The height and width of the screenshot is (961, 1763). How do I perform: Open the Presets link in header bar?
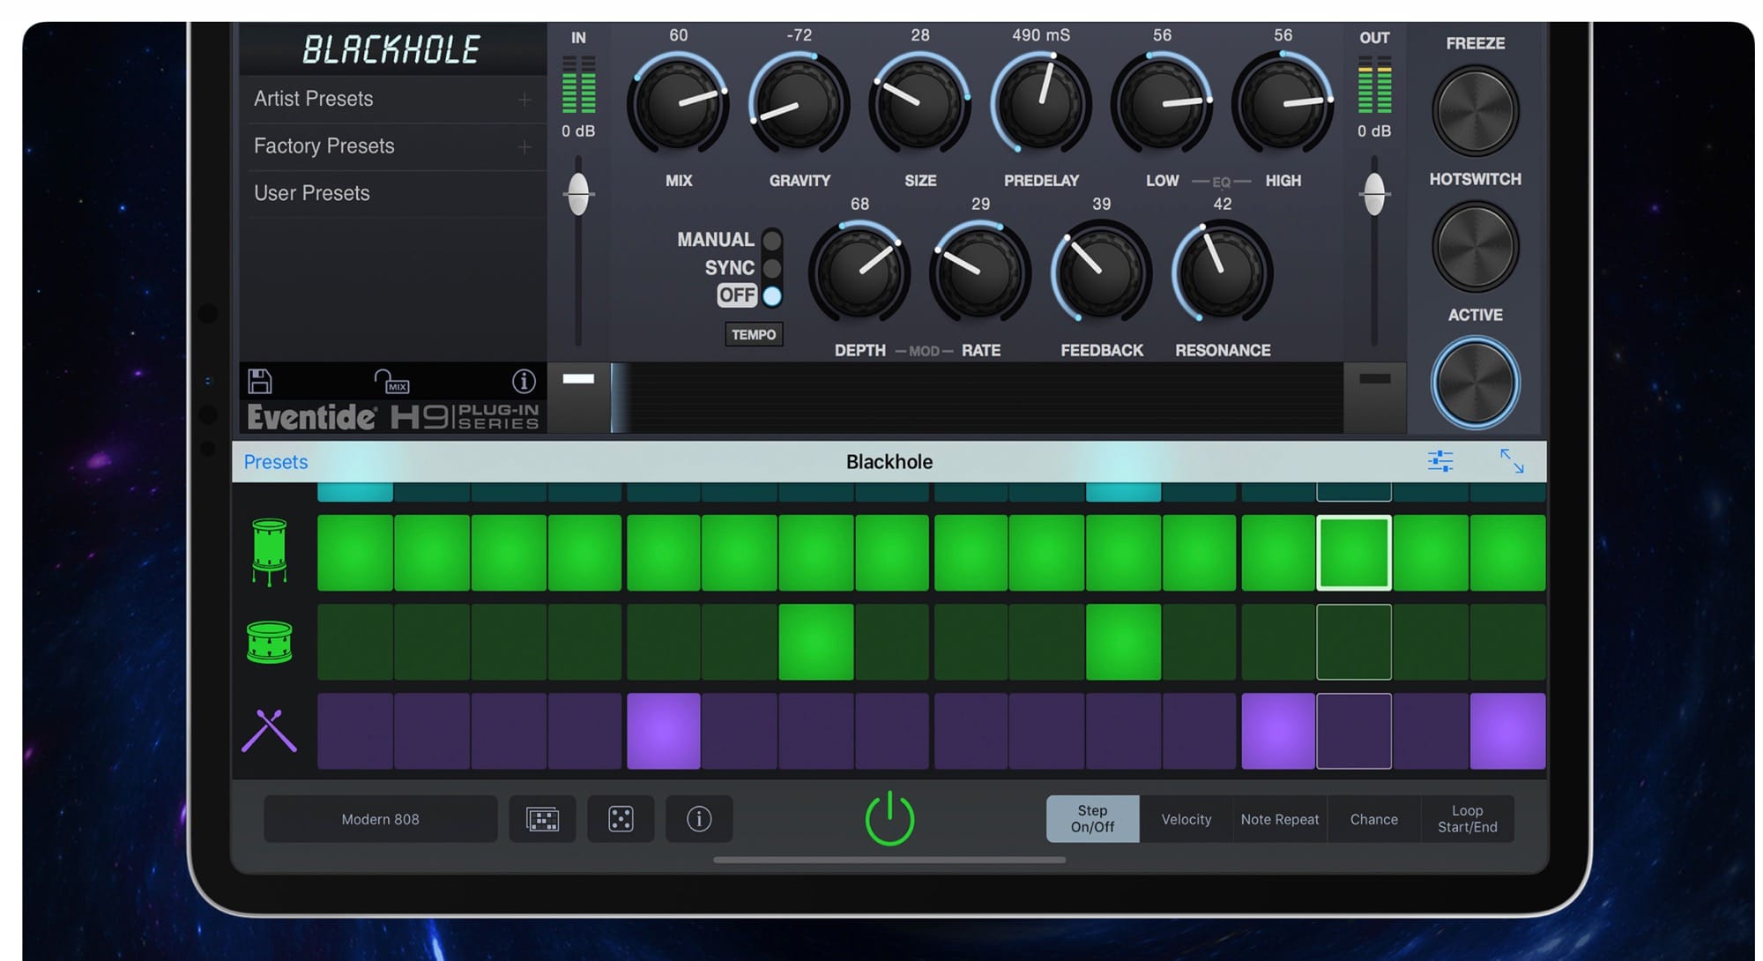pyautogui.click(x=276, y=462)
